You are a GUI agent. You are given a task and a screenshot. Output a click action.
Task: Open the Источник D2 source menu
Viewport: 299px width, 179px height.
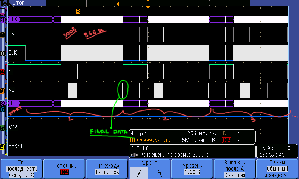[64, 169]
